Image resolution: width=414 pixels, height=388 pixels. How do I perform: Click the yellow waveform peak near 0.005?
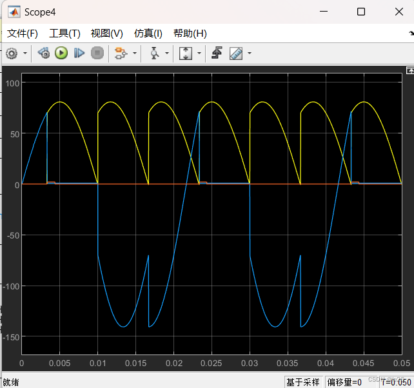[x=60, y=102]
